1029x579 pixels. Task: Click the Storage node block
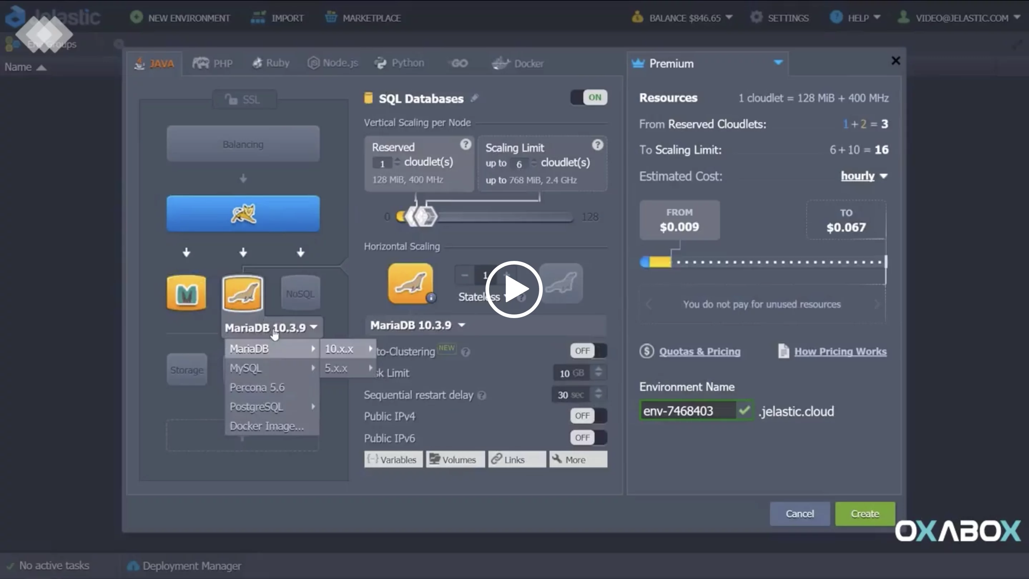[187, 370]
